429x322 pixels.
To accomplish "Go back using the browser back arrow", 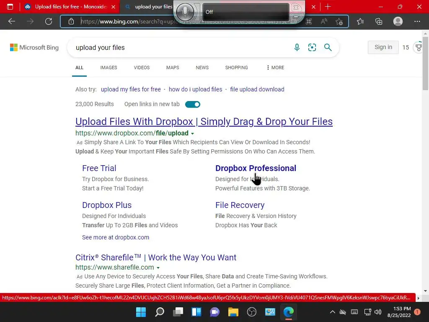I will 11,21.
